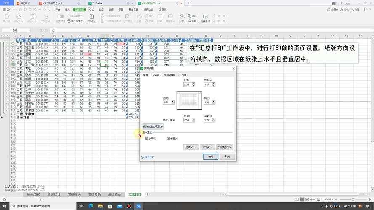Confirm dialog with 确定 button
The width and height of the screenshot is (374, 210).
click(x=211, y=157)
